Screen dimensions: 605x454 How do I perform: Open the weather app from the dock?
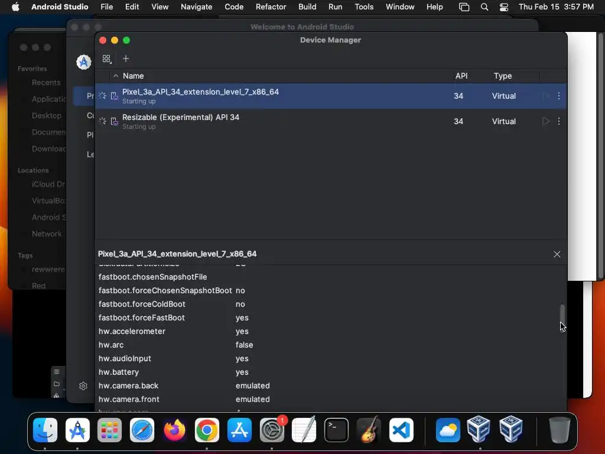[x=448, y=430]
